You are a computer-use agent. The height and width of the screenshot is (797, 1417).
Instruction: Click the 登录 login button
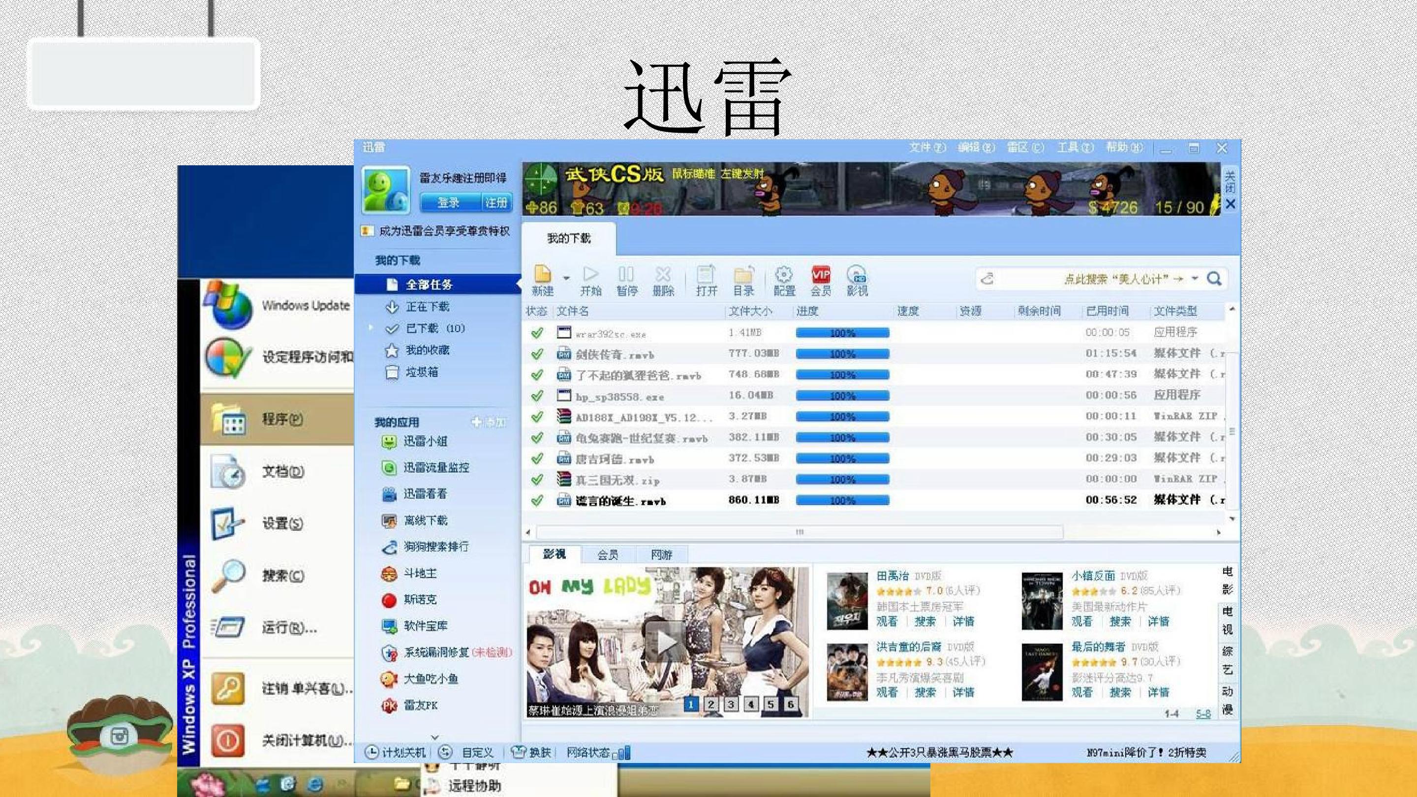coord(449,202)
